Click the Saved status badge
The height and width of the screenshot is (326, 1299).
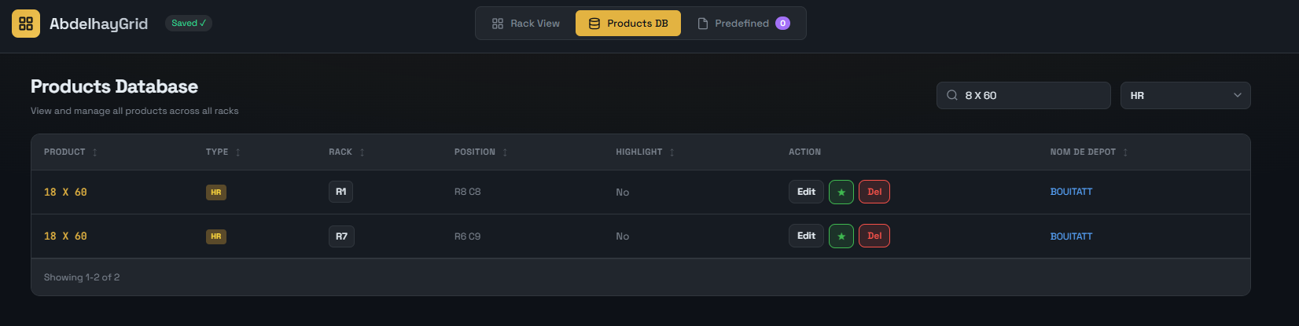pos(189,24)
